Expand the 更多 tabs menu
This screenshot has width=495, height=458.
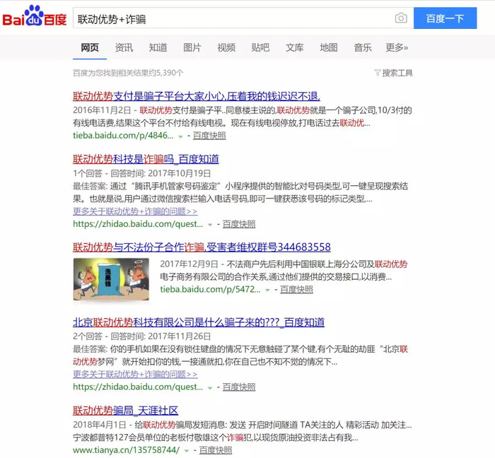pos(397,47)
